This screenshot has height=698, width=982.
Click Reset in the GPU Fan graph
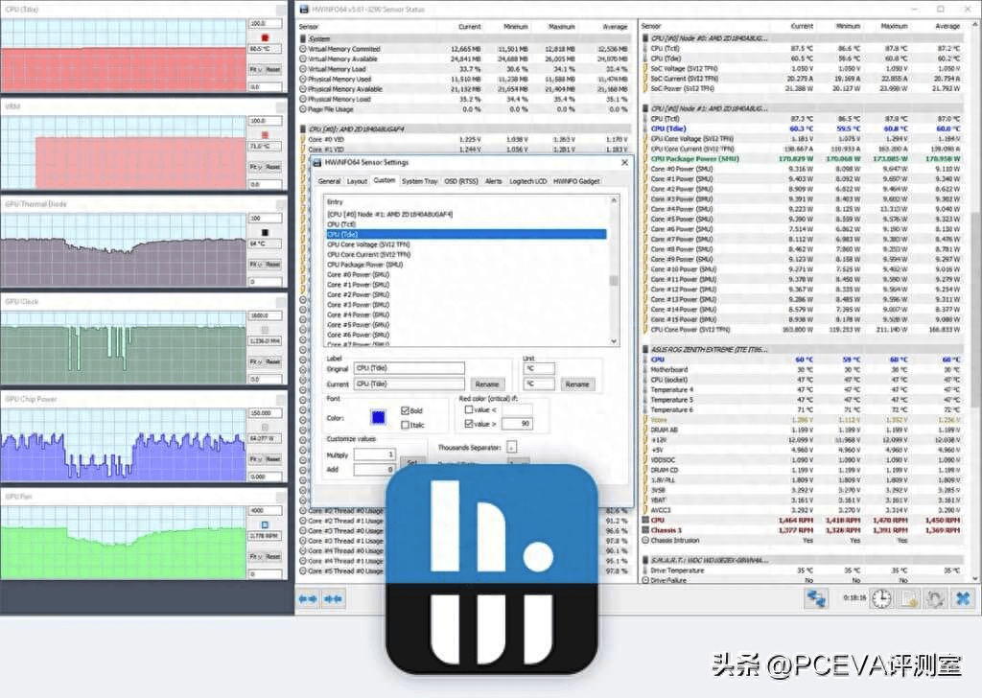[273, 557]
